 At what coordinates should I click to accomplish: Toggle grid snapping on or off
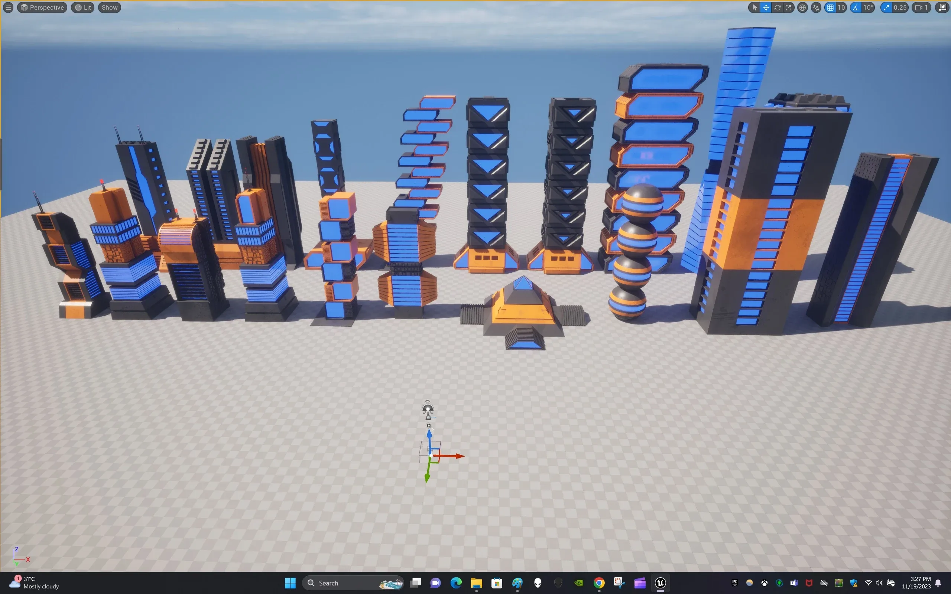coord(830,7)
